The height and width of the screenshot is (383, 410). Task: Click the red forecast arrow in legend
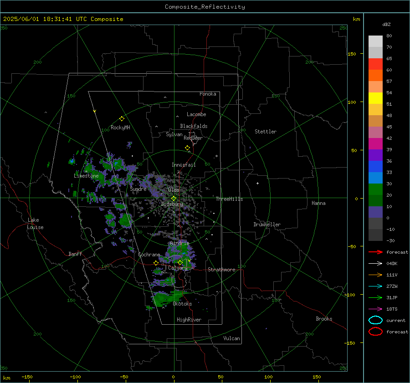coord(375,252)
